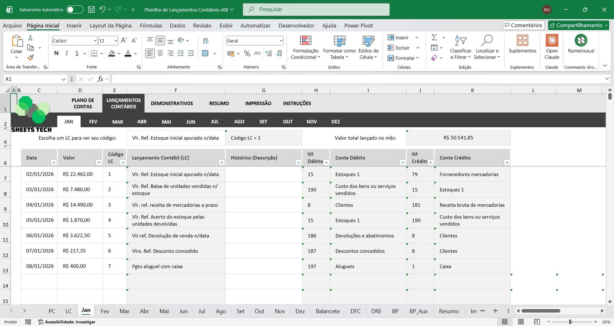Toggle the Salvamento Automático switch

point(74,10)
